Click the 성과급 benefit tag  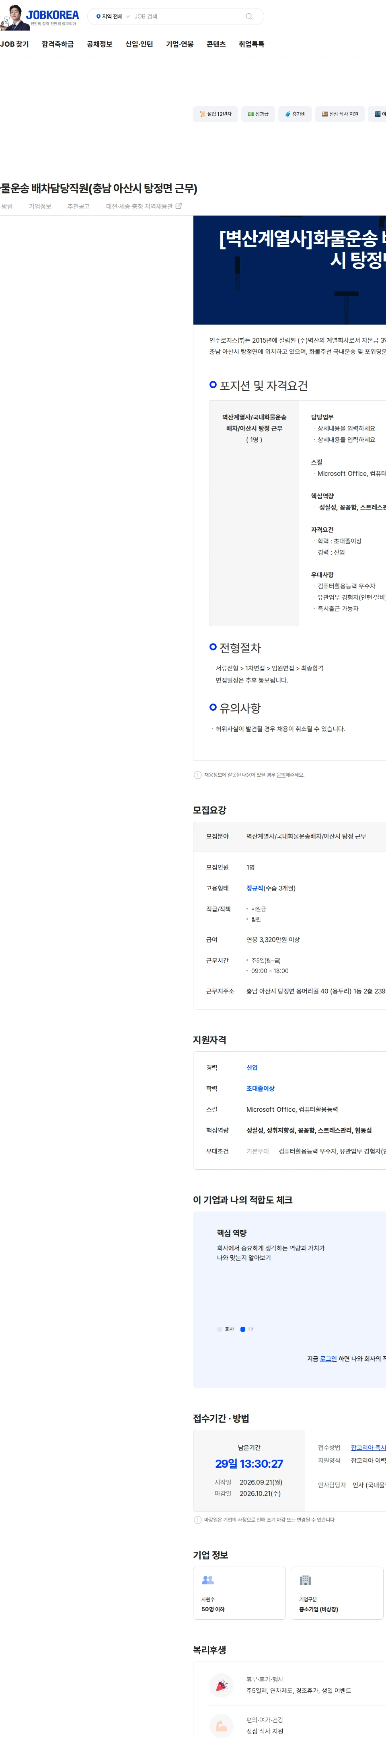258,114
